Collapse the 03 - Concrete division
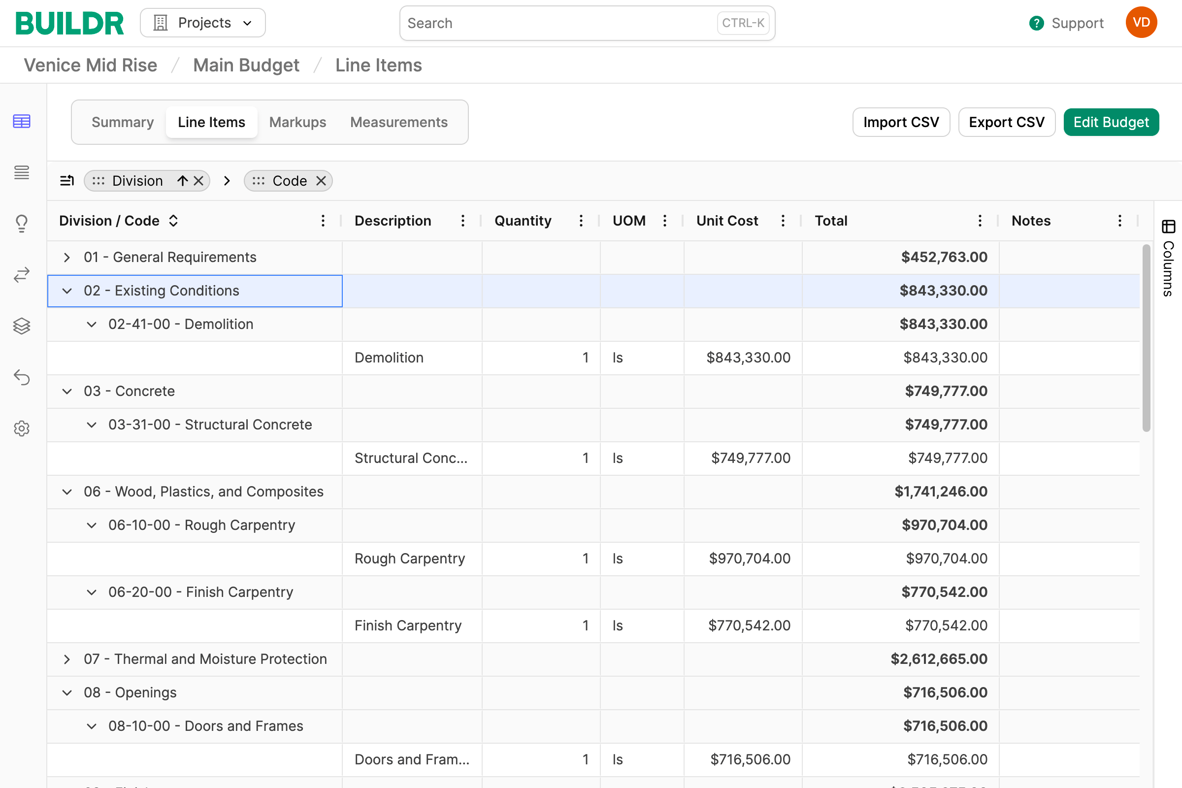The width and height of the screenshot is (1182, 788). pos(67,391)
